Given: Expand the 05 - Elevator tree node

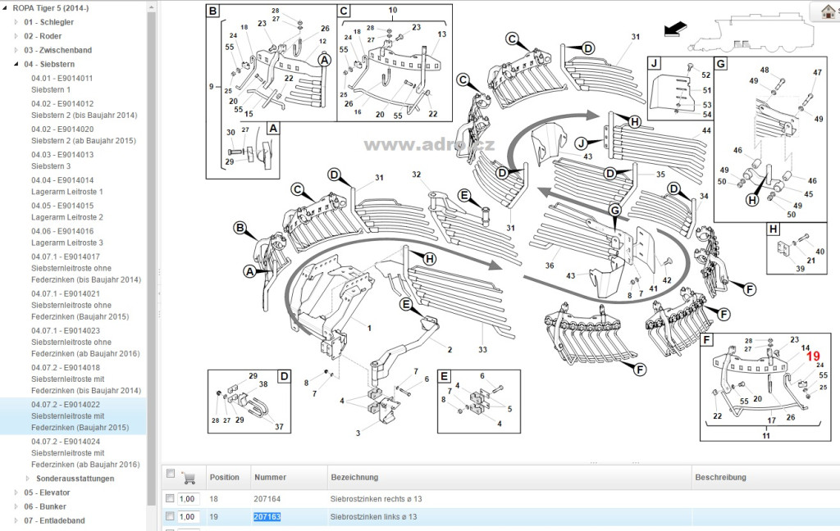Looking at the screenshot, I should 16,492.
